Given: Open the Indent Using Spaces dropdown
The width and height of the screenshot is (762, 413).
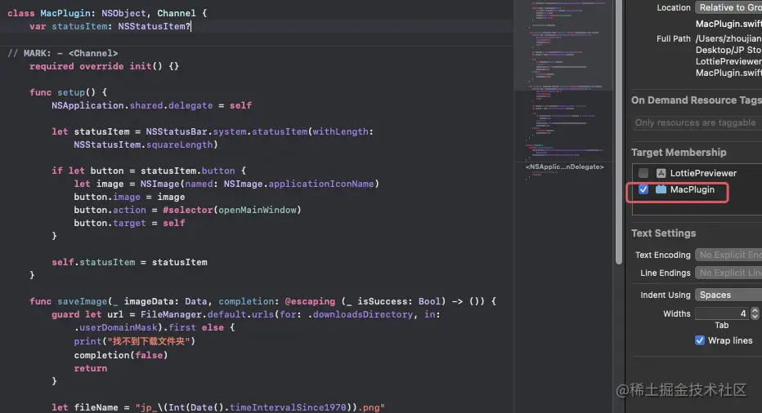Looking at the screenshot, I should [x=728, y=295].
